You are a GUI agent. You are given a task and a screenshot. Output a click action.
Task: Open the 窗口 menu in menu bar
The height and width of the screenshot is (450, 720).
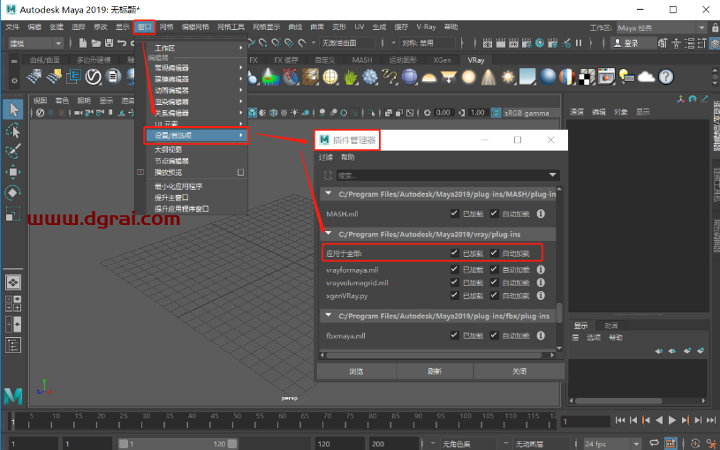tap(145, 27)
